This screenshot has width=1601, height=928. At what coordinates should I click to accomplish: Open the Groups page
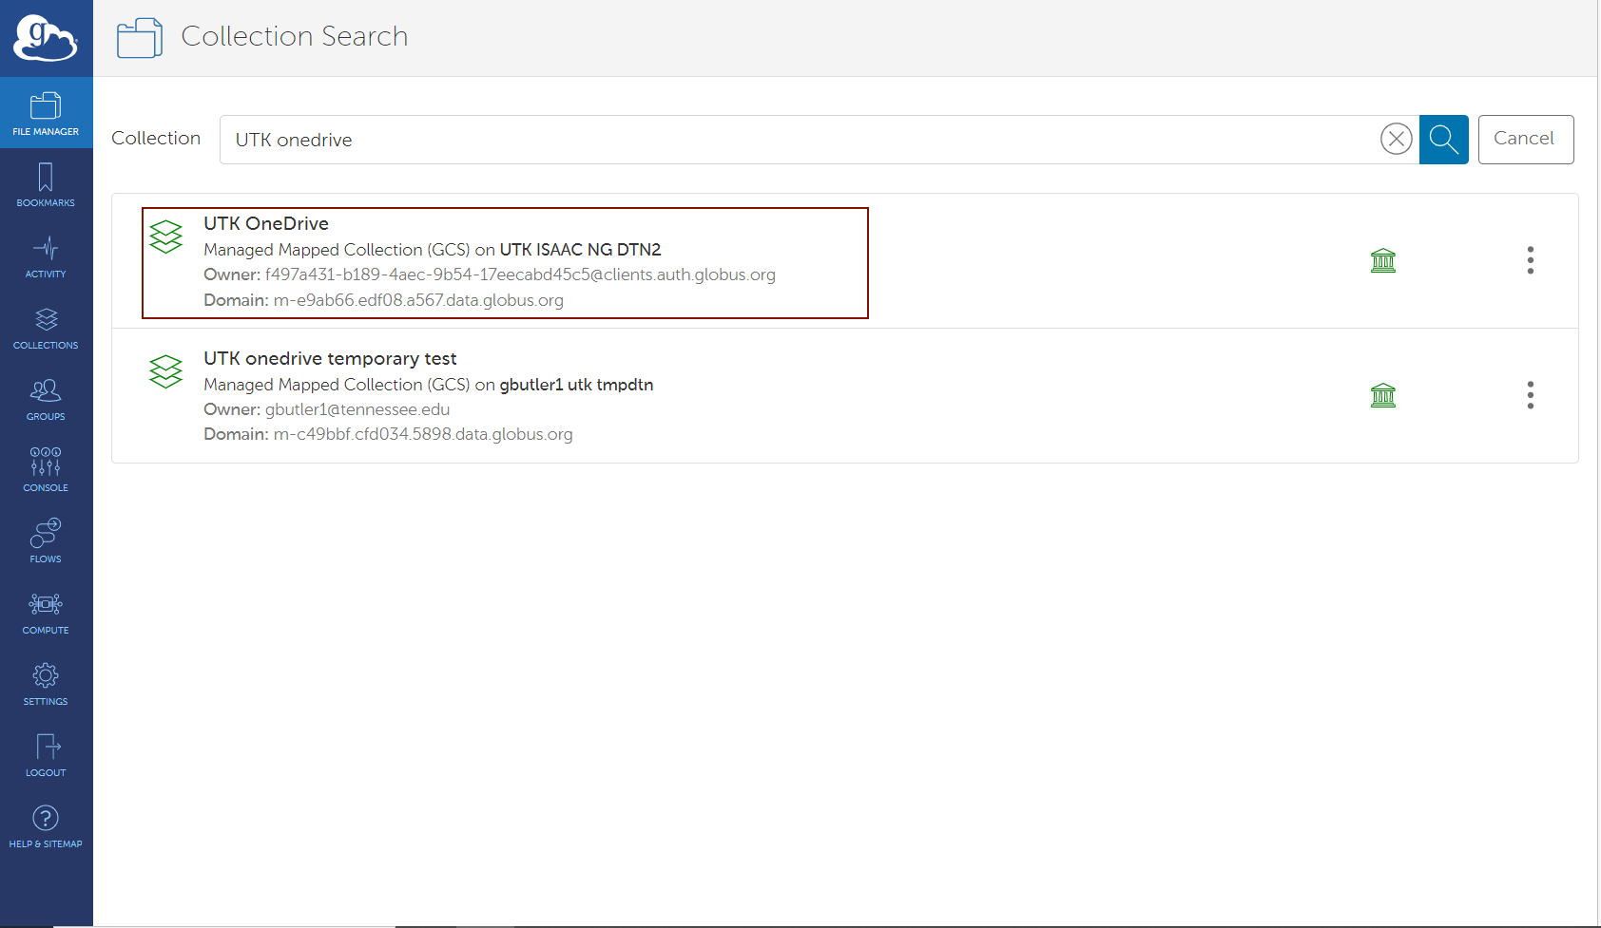(46, 398)
